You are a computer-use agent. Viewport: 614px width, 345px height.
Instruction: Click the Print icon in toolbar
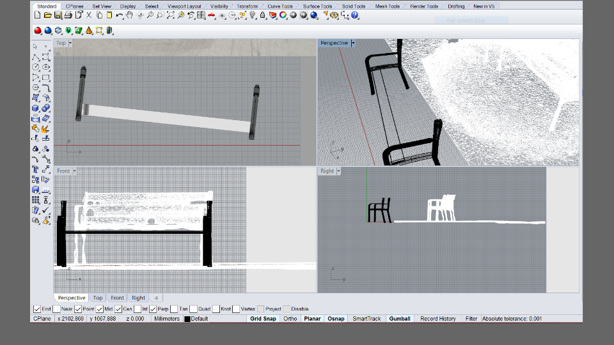68,15
